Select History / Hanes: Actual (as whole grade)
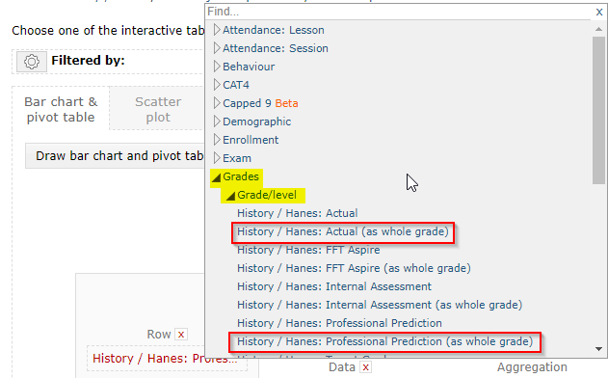 (x=343, y=231)
